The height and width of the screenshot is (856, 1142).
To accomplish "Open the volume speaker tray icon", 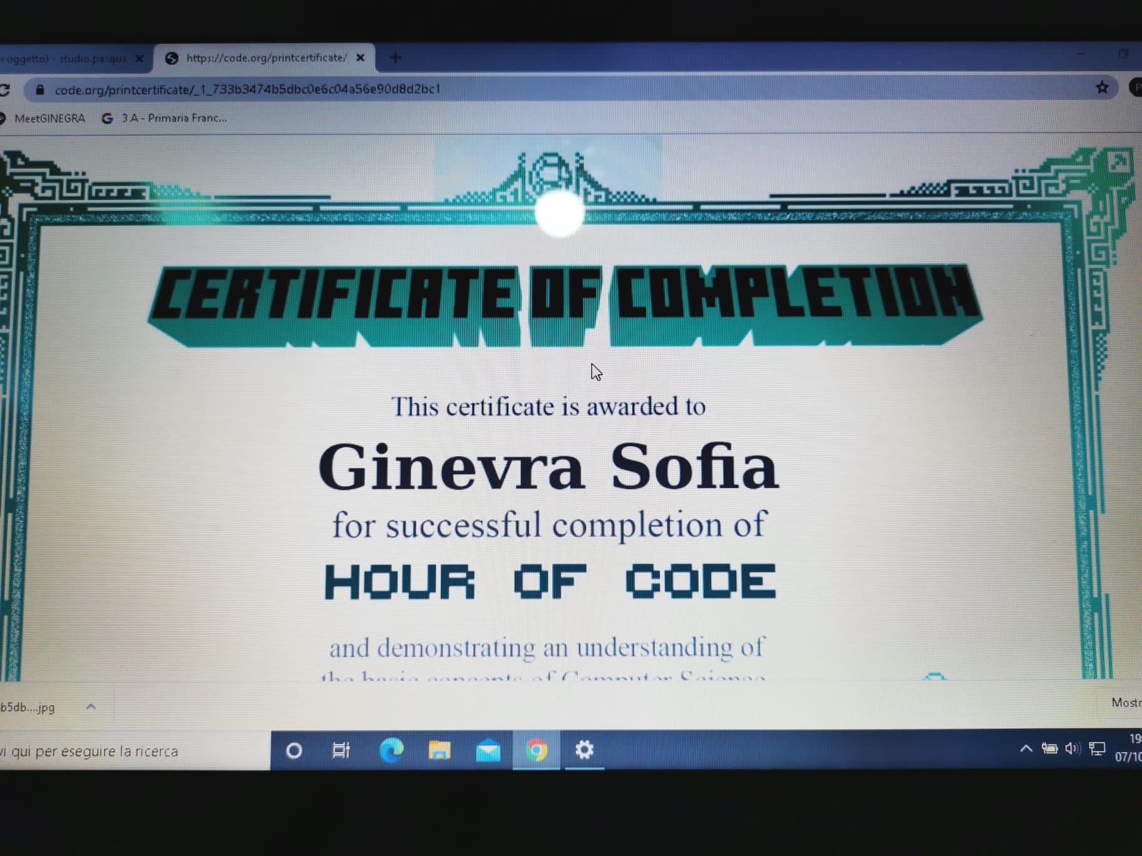I will (x=1073, y=748).
